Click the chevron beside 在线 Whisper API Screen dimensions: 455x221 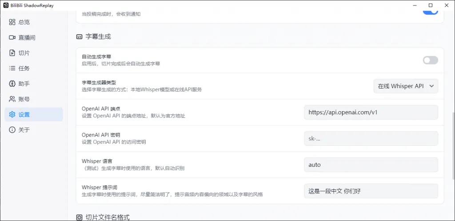pos(431,86)
